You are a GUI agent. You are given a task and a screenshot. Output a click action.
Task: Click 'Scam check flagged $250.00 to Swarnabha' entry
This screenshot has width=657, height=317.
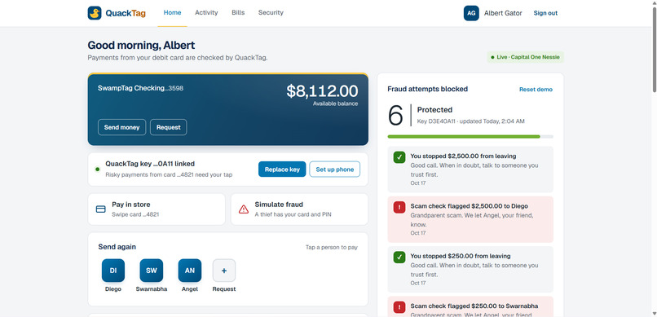click(x=470, y=307)
